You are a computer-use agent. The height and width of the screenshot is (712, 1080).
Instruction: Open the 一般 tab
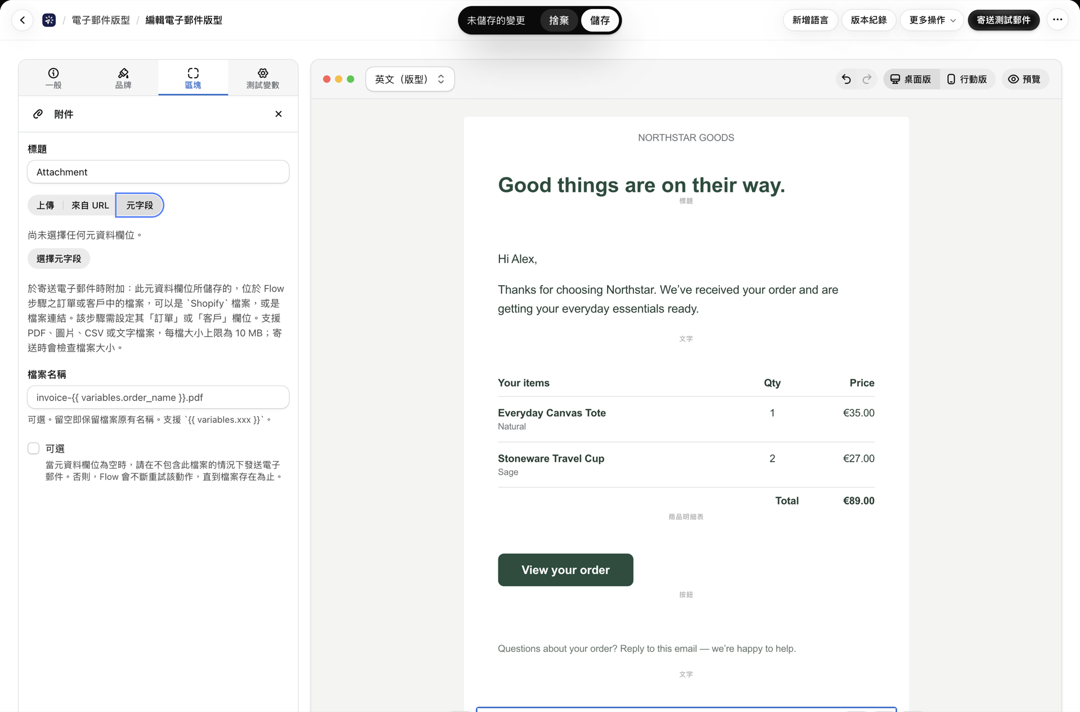click(x=53, y=78)
